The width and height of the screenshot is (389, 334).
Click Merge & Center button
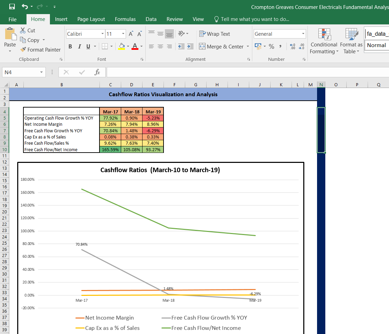coord(221,46)
